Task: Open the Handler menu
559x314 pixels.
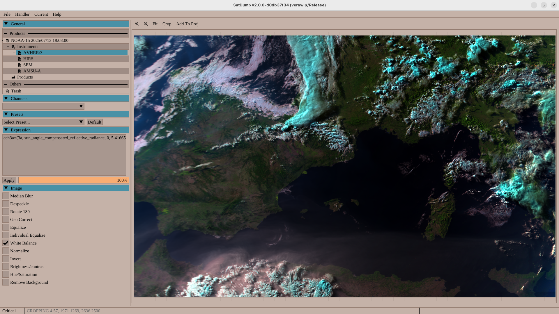Action: click(x=22, y=14)
